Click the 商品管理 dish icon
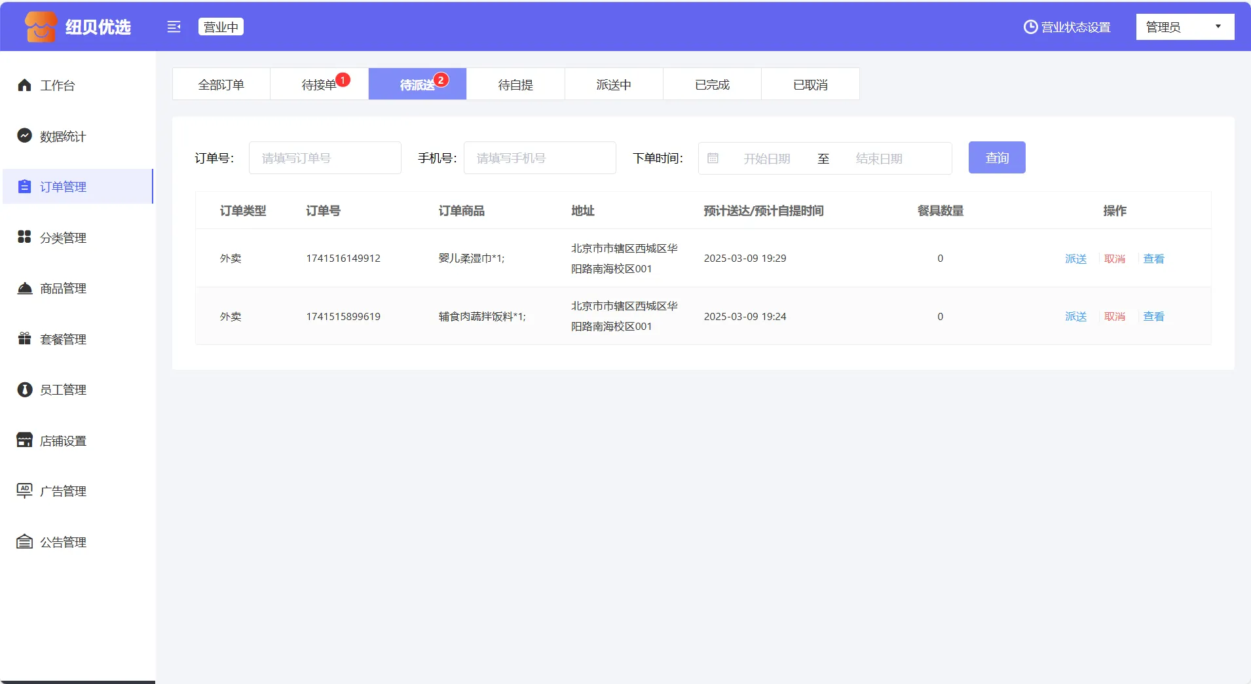 (24, 288)
